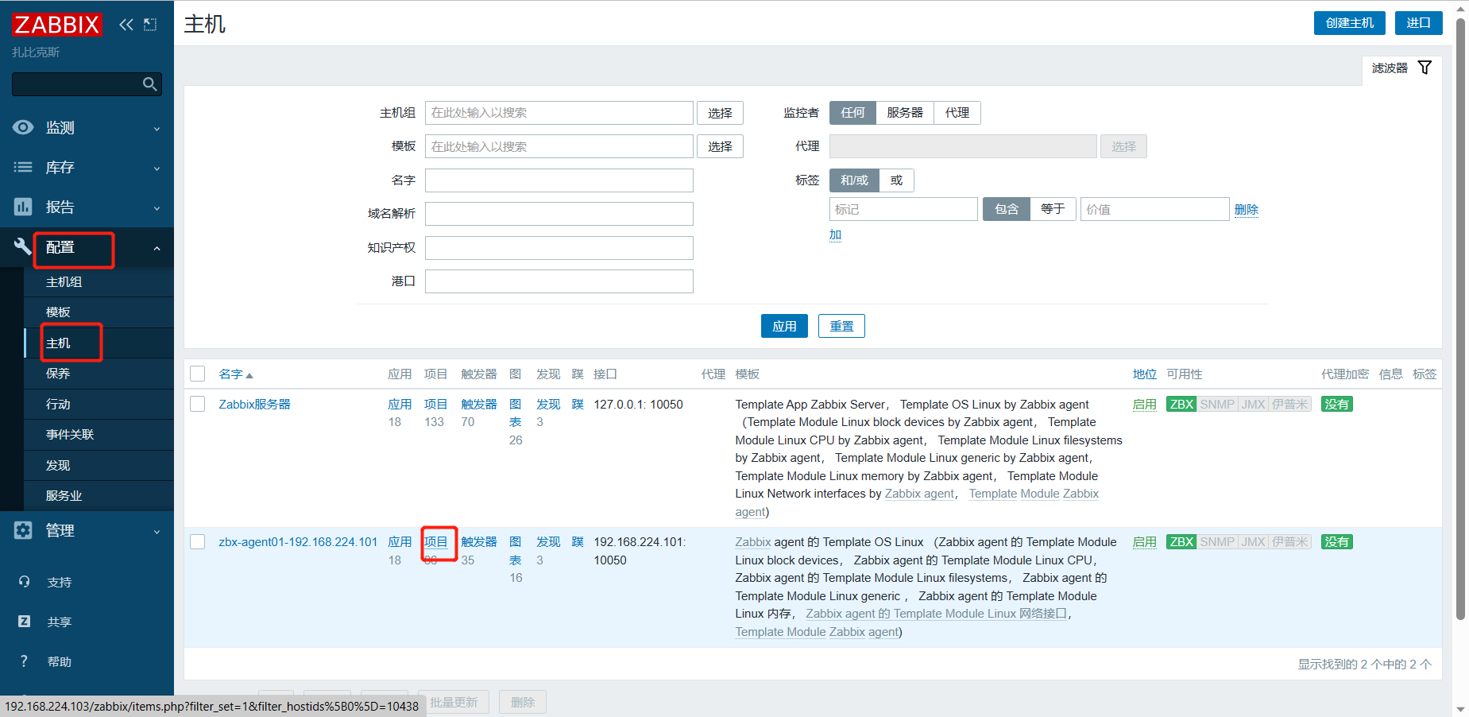Click ZBX availability badge for zbx-agent01
This screenshot has width=1469, height=717.
[1181, 542]
